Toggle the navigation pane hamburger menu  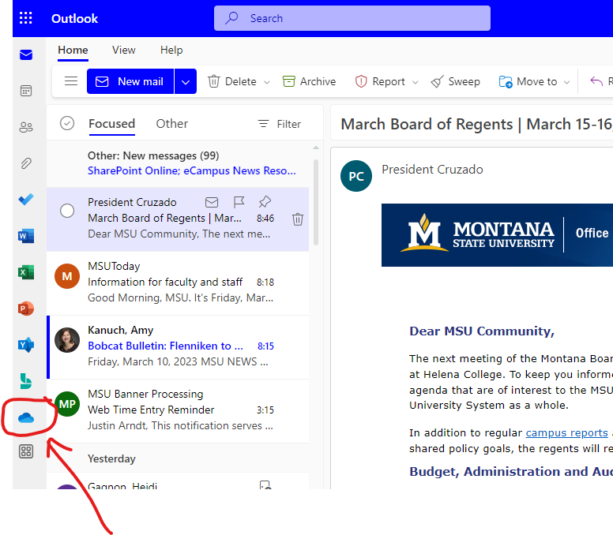[71, 81]
